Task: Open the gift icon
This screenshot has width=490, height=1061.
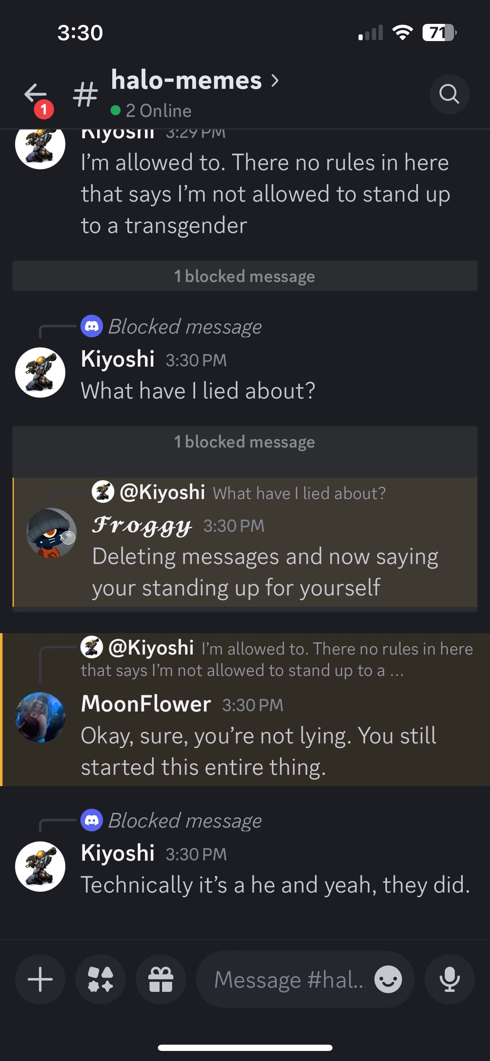Action: [x=161, y=979]
